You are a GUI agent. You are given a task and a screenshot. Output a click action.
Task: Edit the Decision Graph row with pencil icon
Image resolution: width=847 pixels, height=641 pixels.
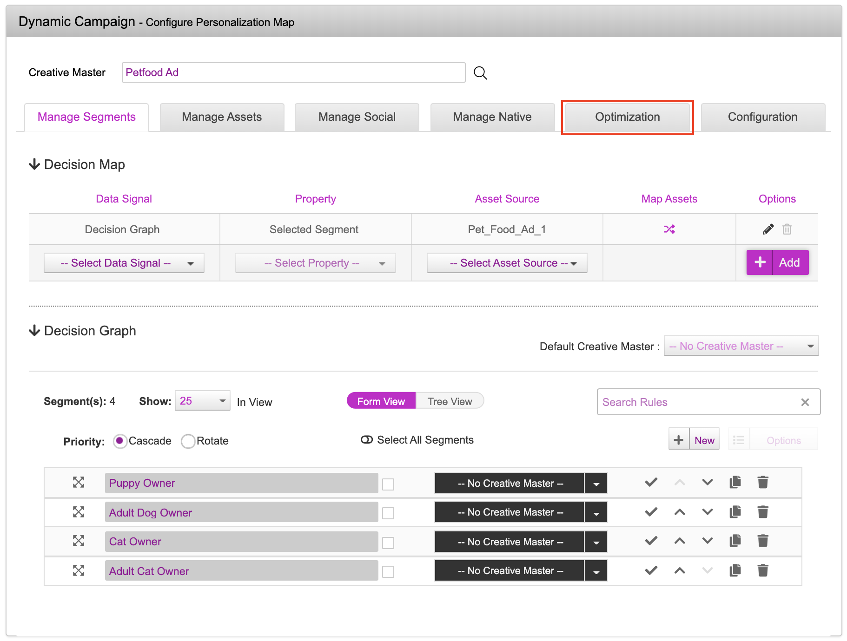768,229
